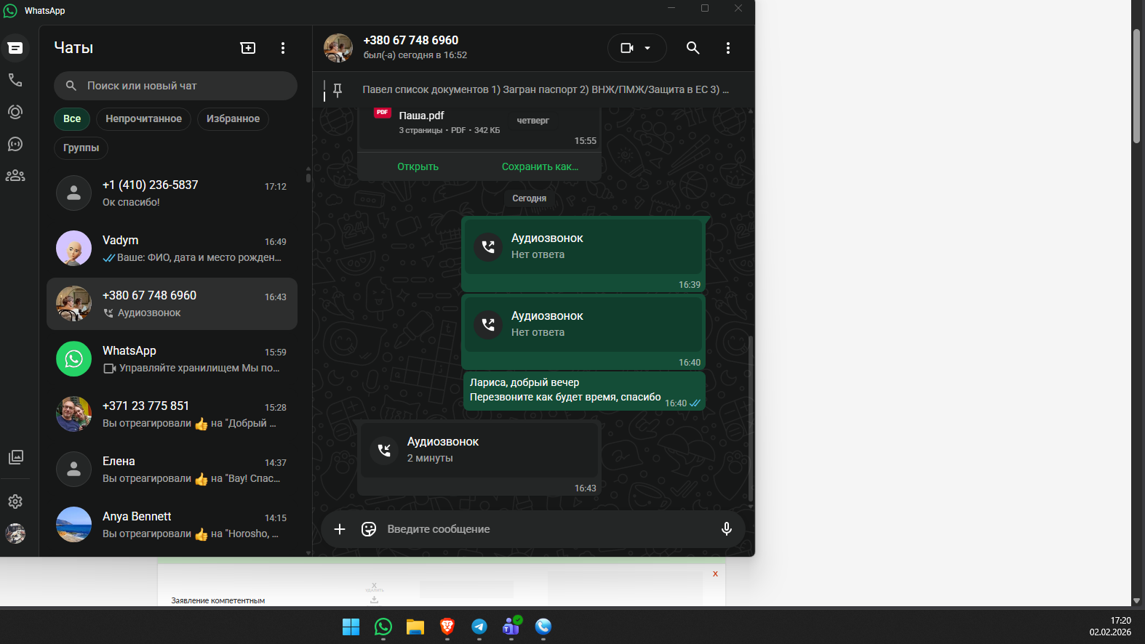Click the background window's vertical scrollbar

click(x=1136, y=86)
